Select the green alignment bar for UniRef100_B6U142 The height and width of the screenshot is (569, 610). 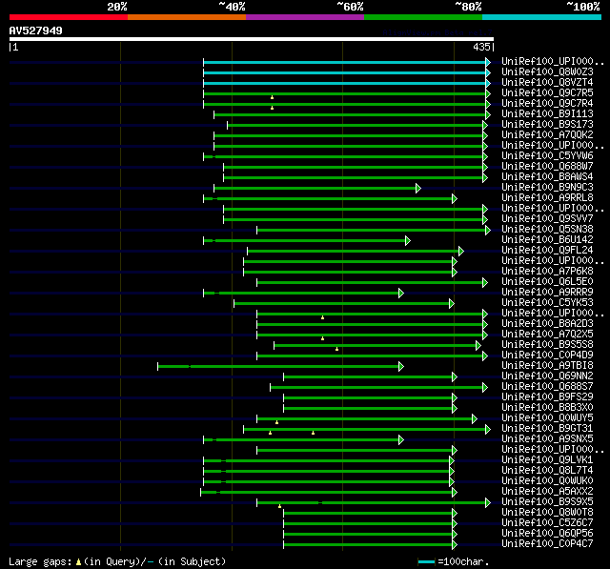(305, 241)
